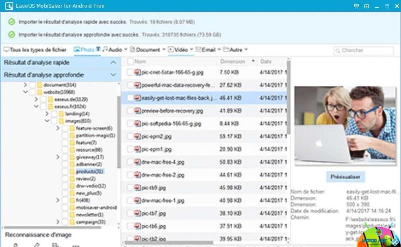Click the file list horizontal scrollbar
This screenshot has width=401, height=247.
(169, 243)
